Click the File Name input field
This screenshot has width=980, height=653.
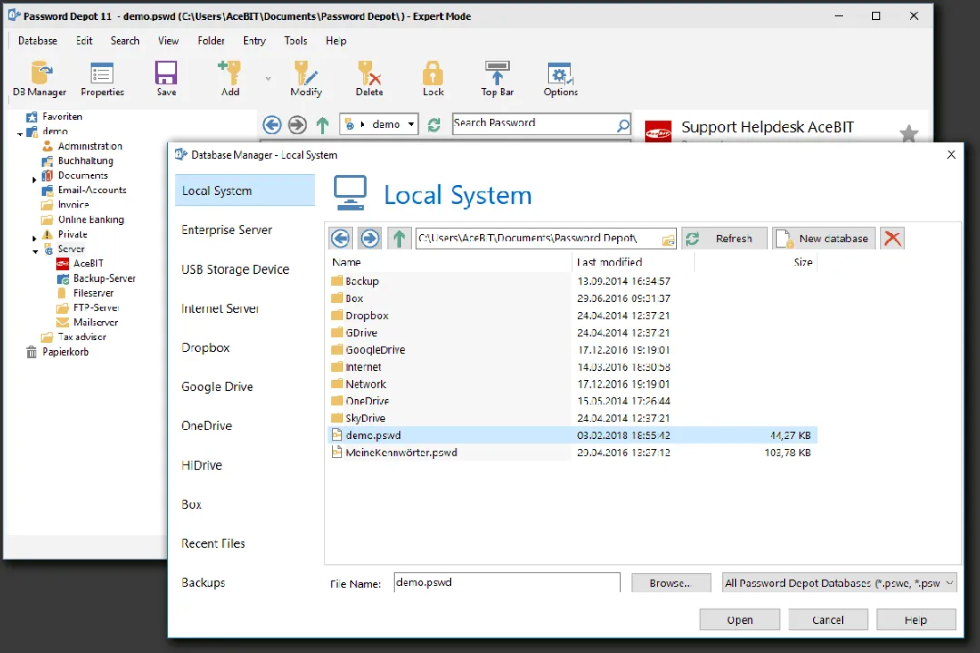click(507, 582)
